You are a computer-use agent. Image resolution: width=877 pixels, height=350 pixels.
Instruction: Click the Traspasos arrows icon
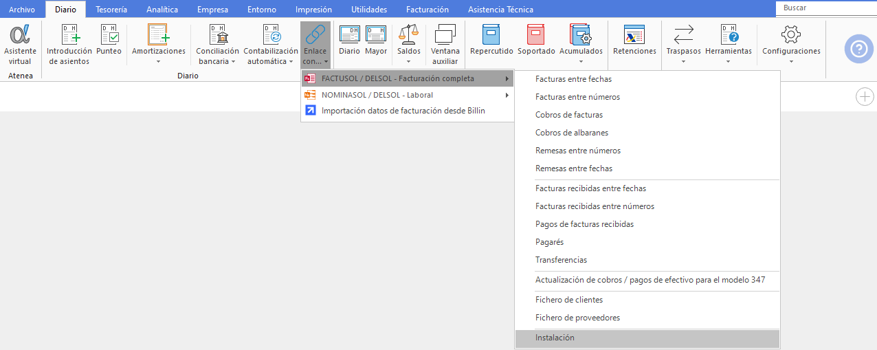click(684, 34)
